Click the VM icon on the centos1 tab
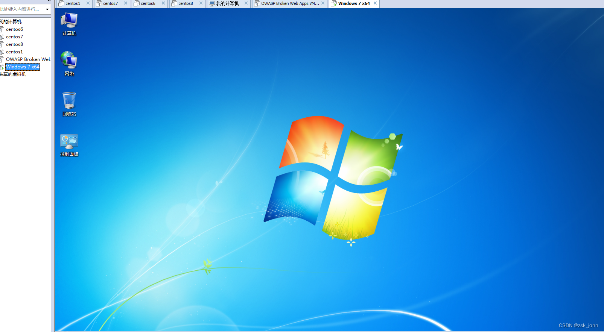Screen dimensions: 604x332 tap(61, 3)
